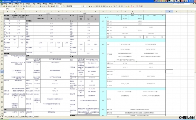Open the Zoom percentage dropdown
196x120 pixels.
click(62, 6)
